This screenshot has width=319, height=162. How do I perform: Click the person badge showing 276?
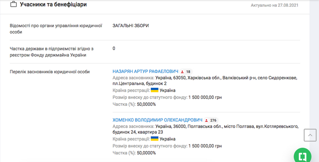211,120
